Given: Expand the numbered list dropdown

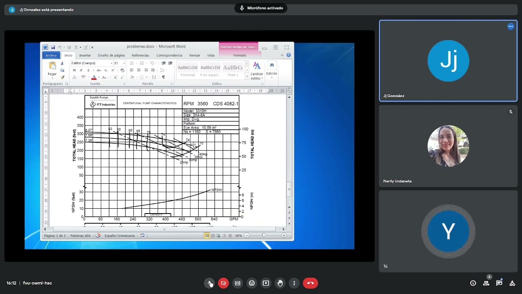Looking at the screenshot, I should click(x=147, y=63).
